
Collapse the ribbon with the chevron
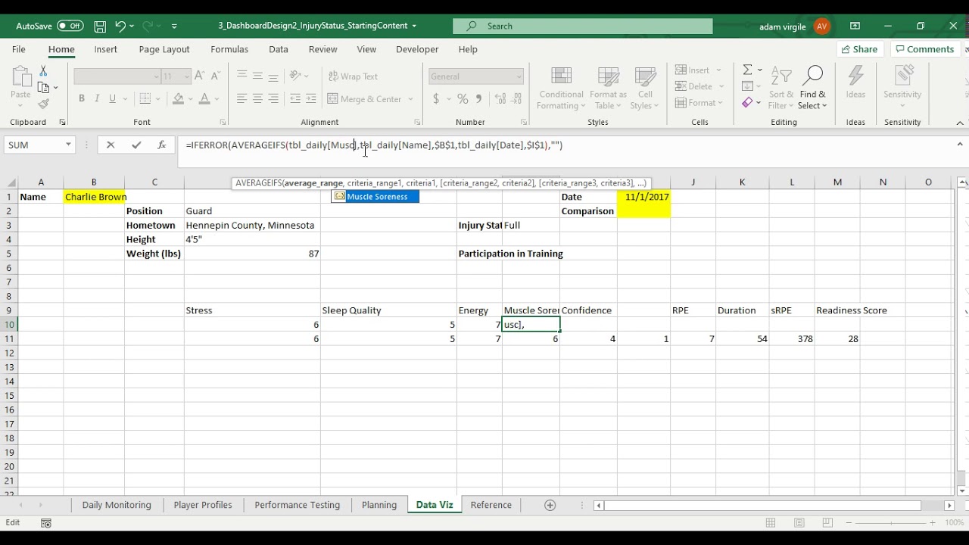point(960,123)
